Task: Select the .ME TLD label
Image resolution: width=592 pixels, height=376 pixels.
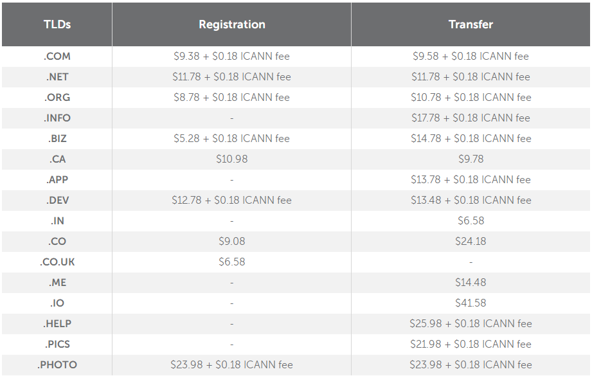Action: 57,282
